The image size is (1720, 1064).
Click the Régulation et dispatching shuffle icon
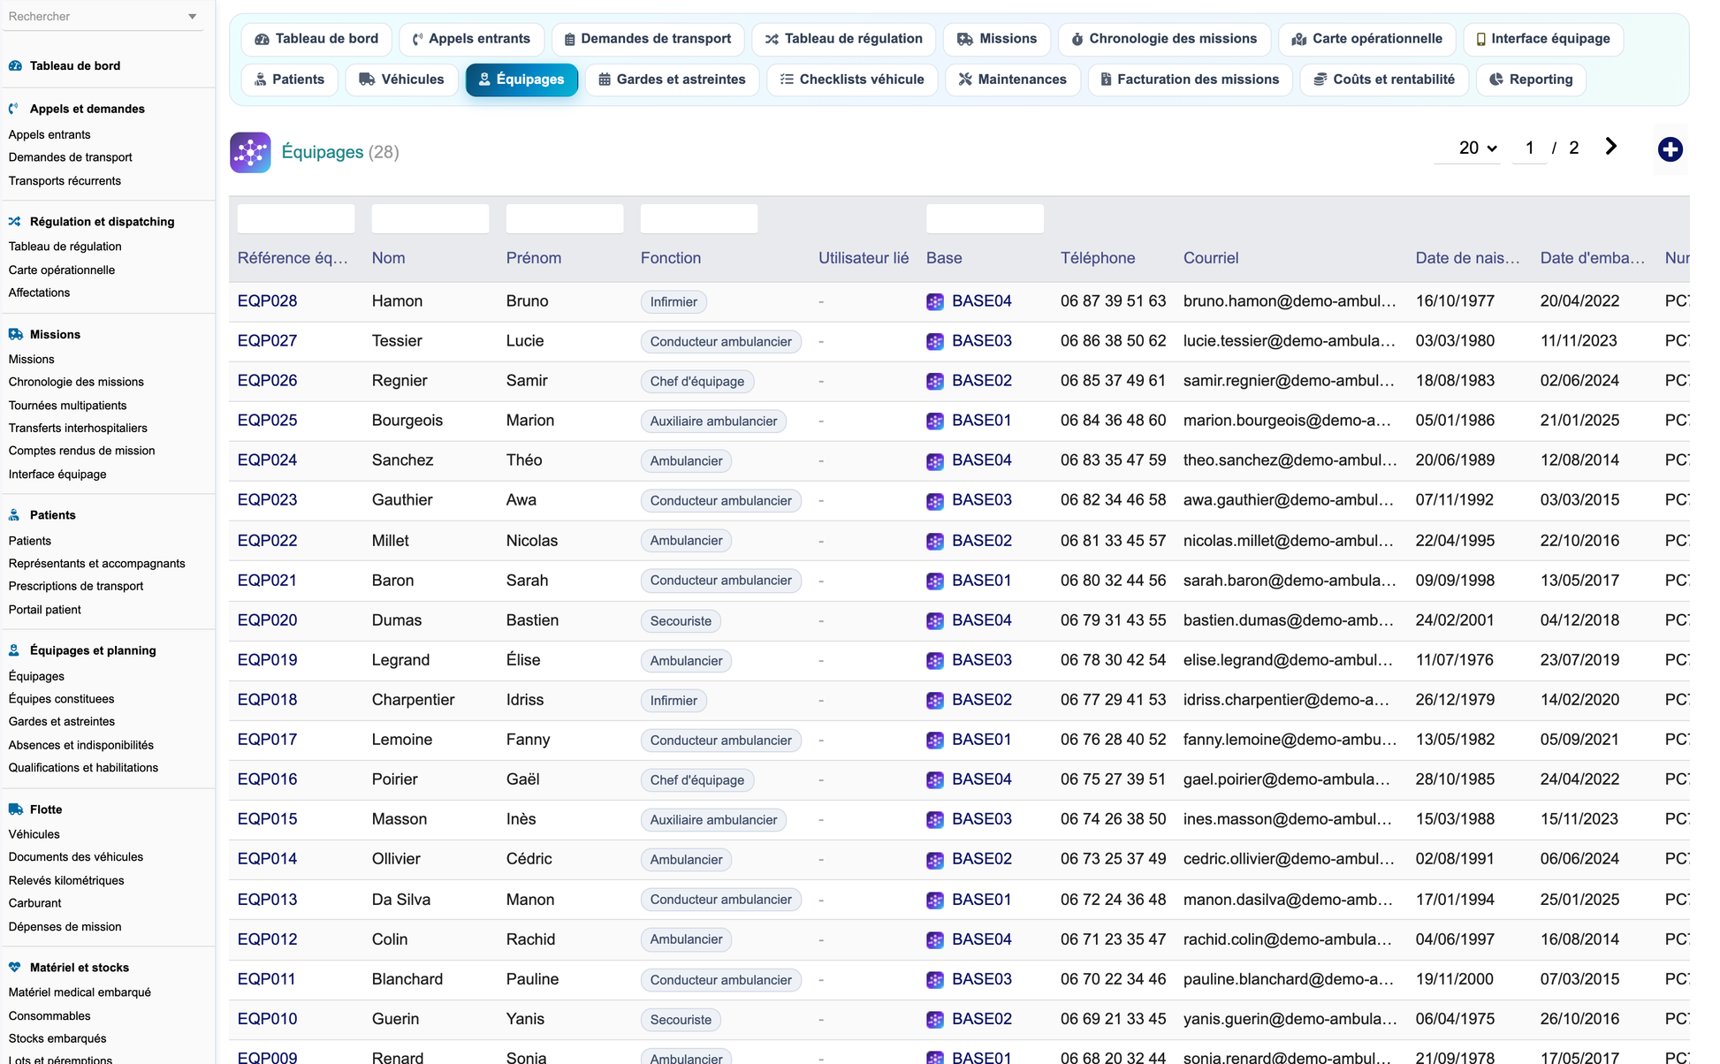pyautogui.click(x=15, y=221)
